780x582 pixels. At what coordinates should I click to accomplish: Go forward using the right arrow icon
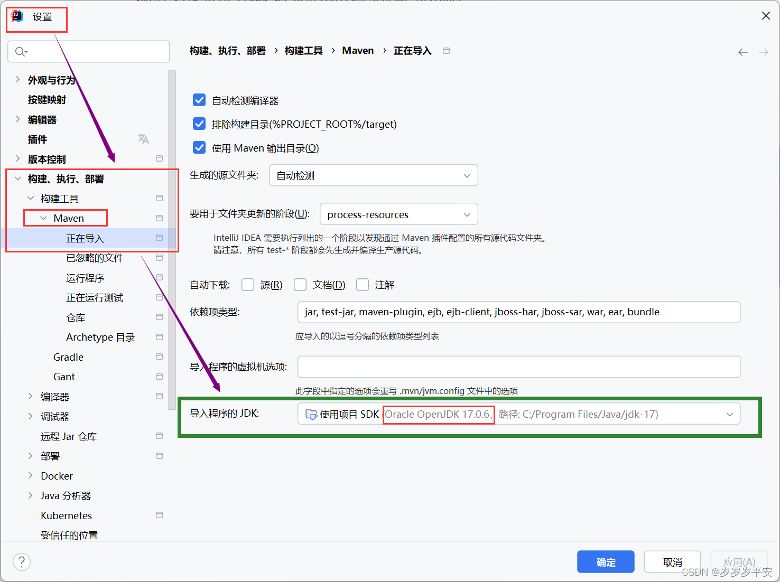pos(764,52)
